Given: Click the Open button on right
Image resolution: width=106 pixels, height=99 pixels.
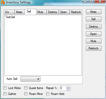Looking at the screenshot, I should pyautogui.click(x=94, y=34).
